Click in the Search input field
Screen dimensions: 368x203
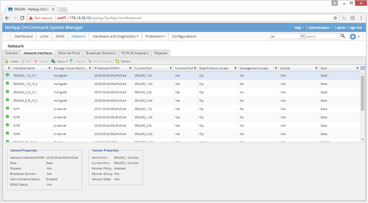click(x=323, y=36)
